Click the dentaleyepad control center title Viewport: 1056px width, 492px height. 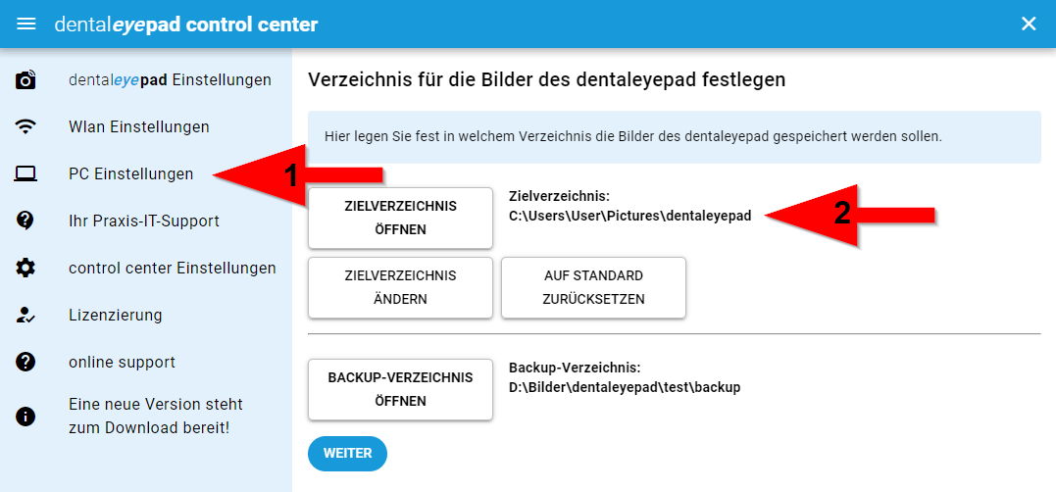tap(186, 25)
